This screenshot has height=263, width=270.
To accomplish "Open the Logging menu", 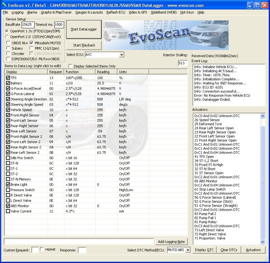I will coord(17,12).
